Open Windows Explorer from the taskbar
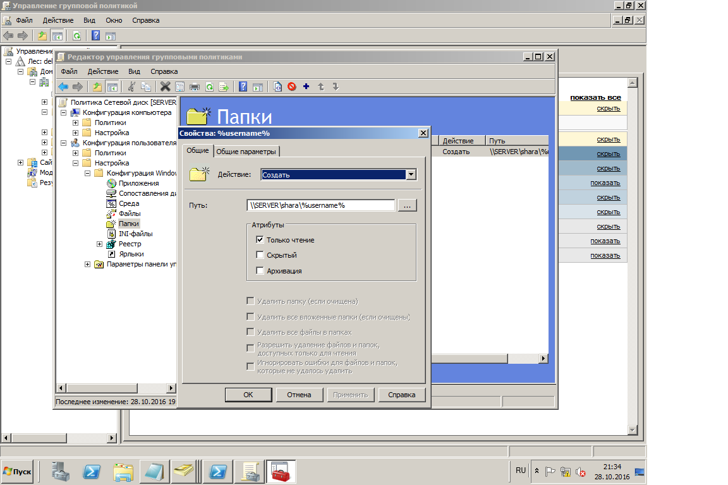Image resolution: width=728 pixels, height=485 pixels. coord(123,472)
